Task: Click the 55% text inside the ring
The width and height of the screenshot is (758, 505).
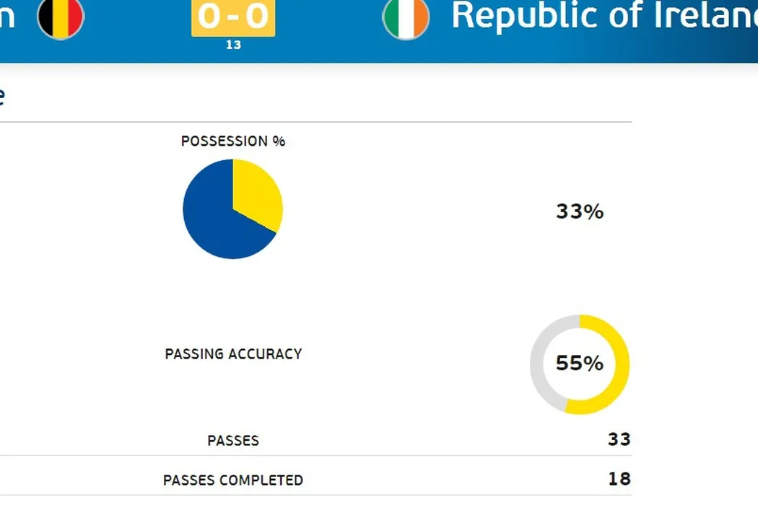Action: coord(580,364)
